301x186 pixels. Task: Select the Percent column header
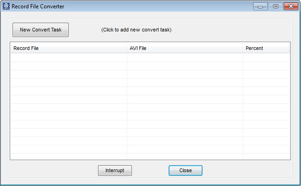click(266, 48)
